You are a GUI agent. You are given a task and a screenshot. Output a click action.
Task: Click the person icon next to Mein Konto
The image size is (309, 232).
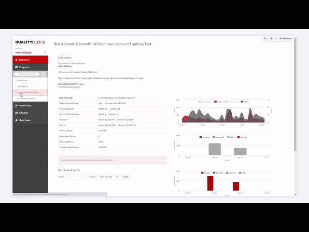[16, 119]
